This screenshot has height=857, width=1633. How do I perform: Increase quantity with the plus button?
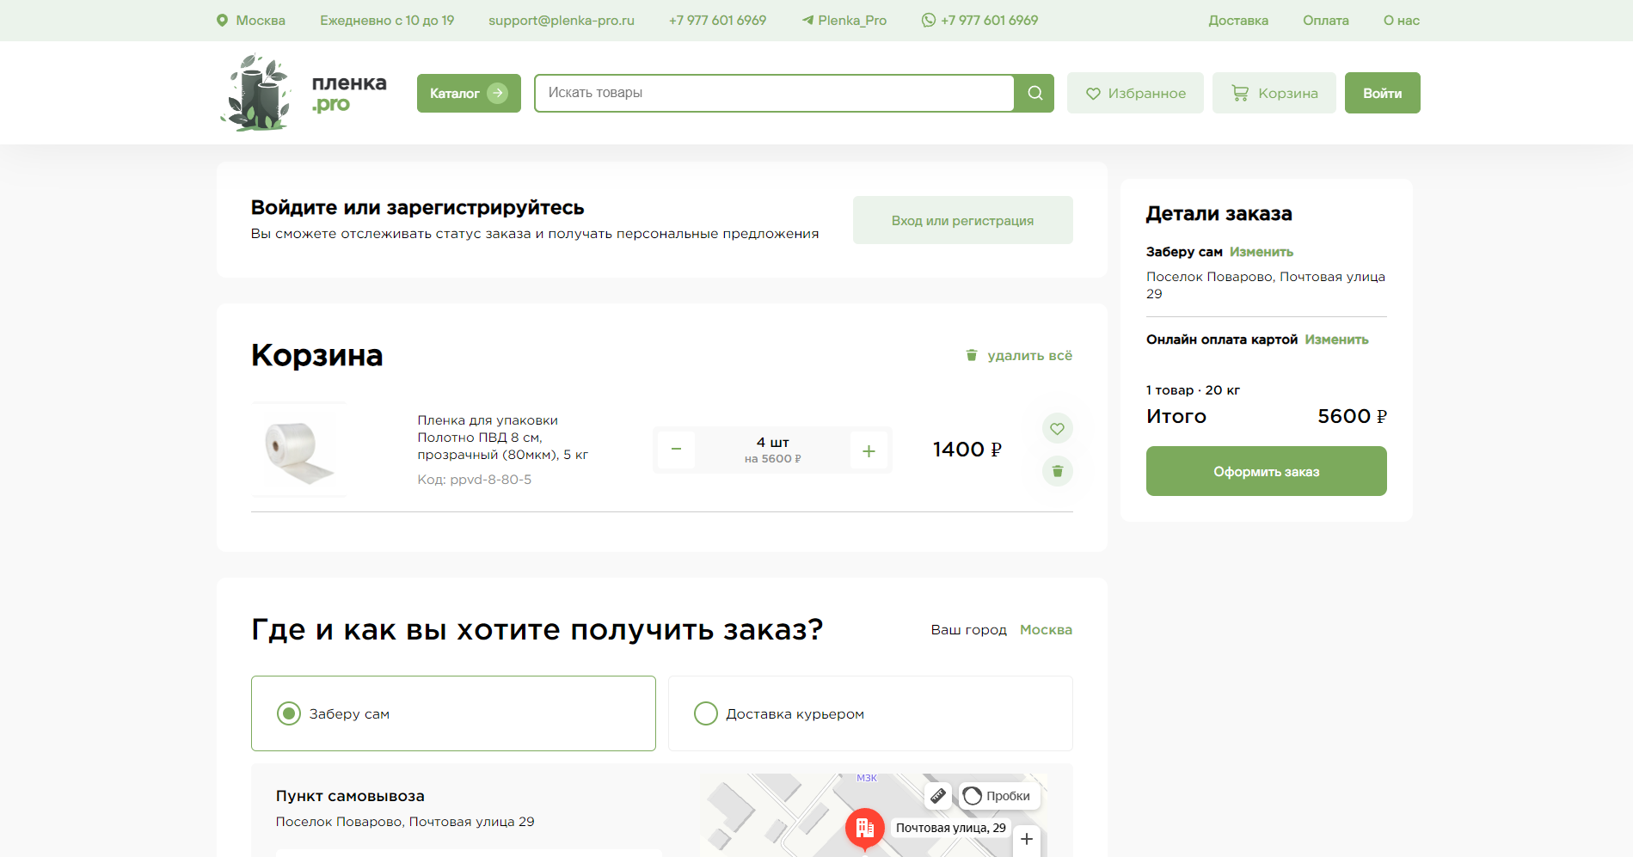pos(869,450)
